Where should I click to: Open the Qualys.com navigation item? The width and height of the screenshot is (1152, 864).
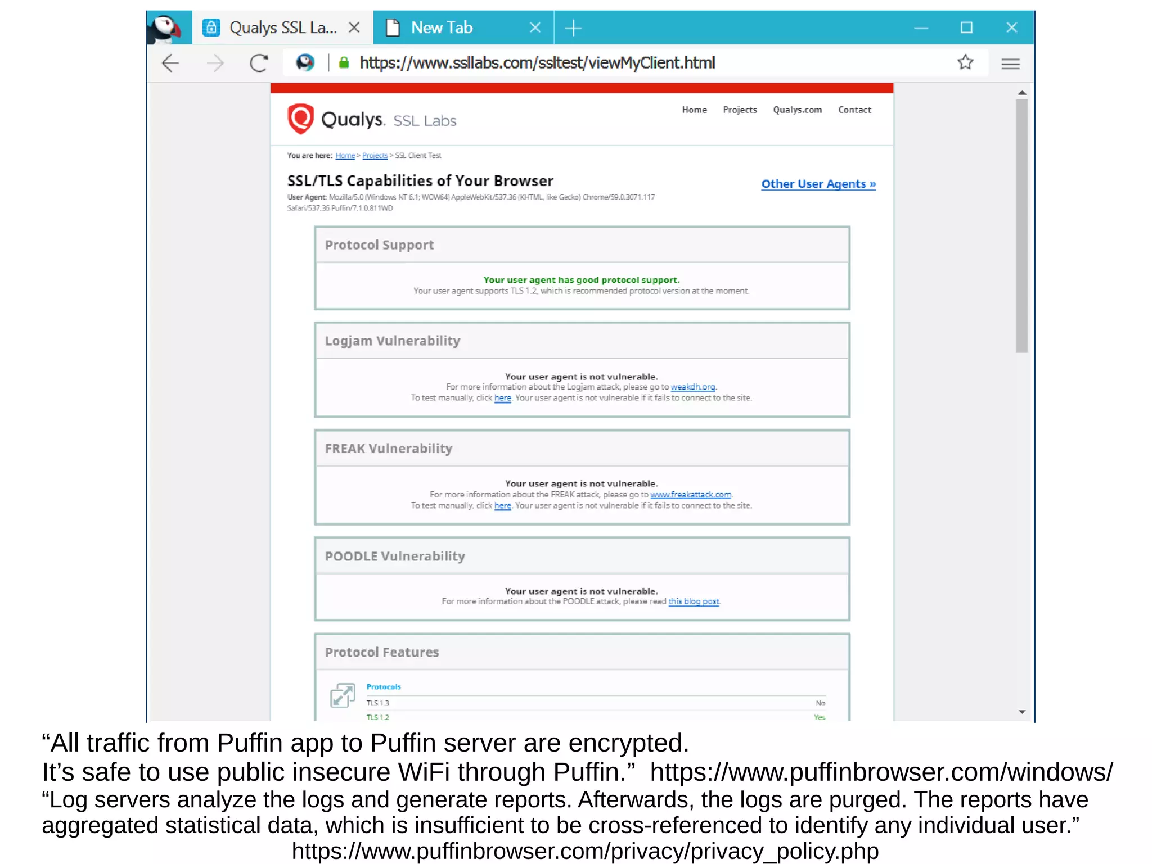click(797, 110)
